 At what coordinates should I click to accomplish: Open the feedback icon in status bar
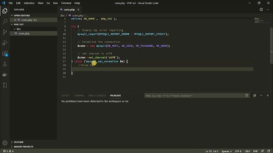click(262, 151)
